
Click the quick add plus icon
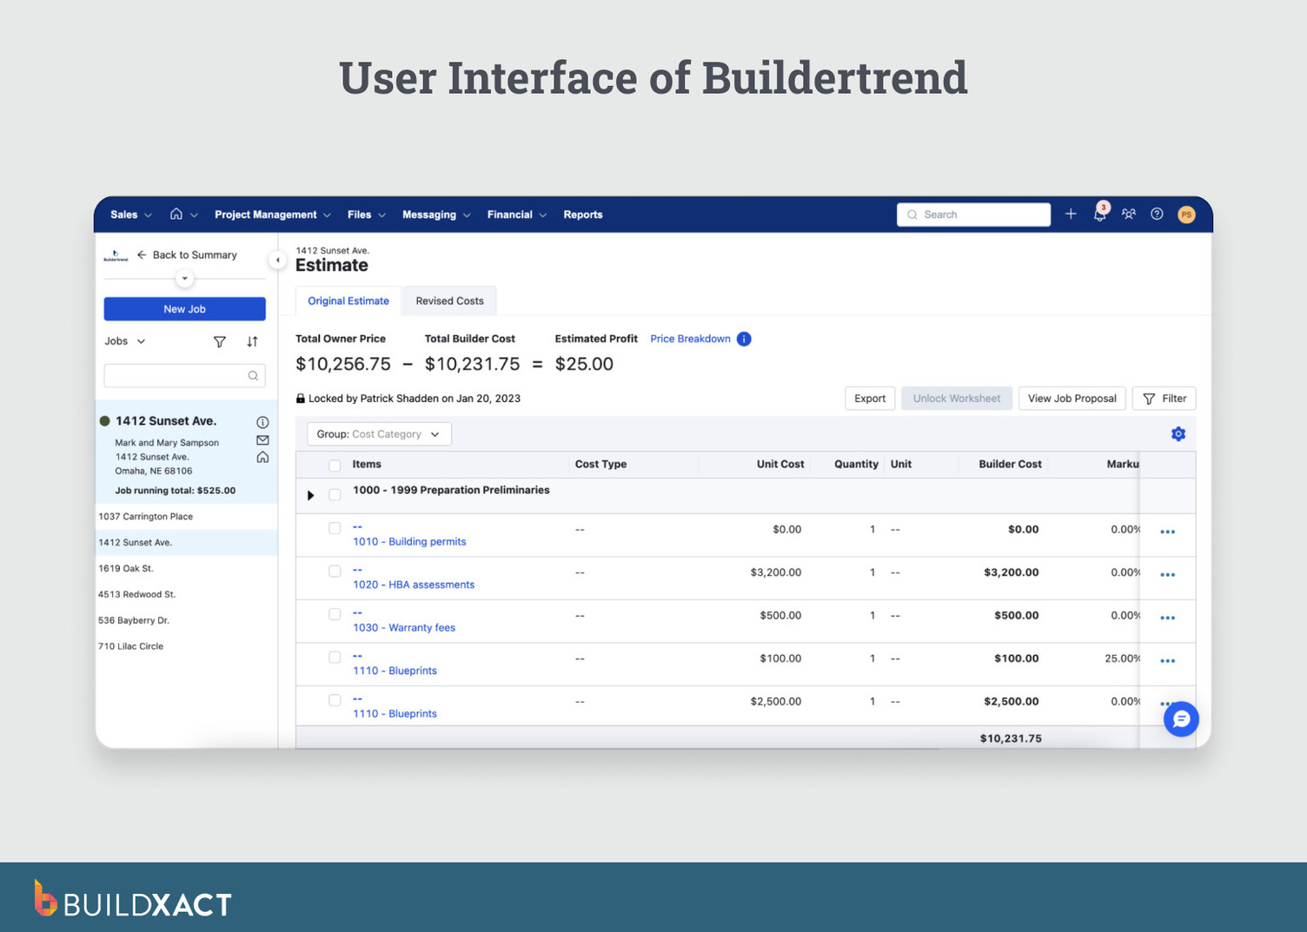pos(1070,215)
